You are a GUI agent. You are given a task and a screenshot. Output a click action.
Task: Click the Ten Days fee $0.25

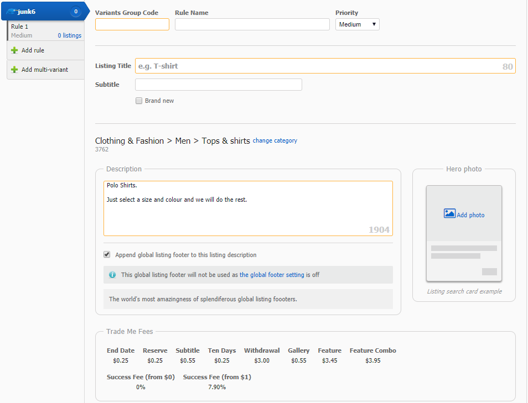[x=221, y=360]
